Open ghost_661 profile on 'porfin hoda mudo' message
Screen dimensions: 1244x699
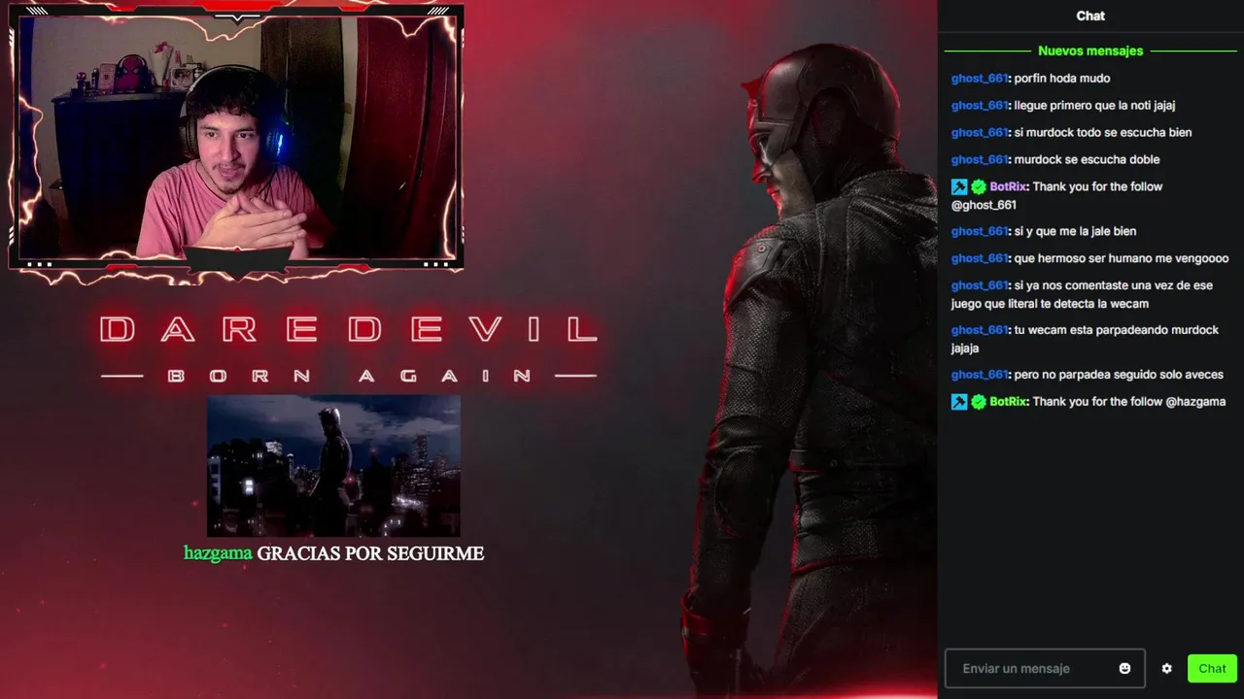979,78
